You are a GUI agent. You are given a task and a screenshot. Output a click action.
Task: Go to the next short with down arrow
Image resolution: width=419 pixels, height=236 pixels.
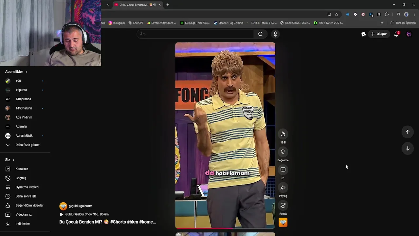tap(408, 148)
